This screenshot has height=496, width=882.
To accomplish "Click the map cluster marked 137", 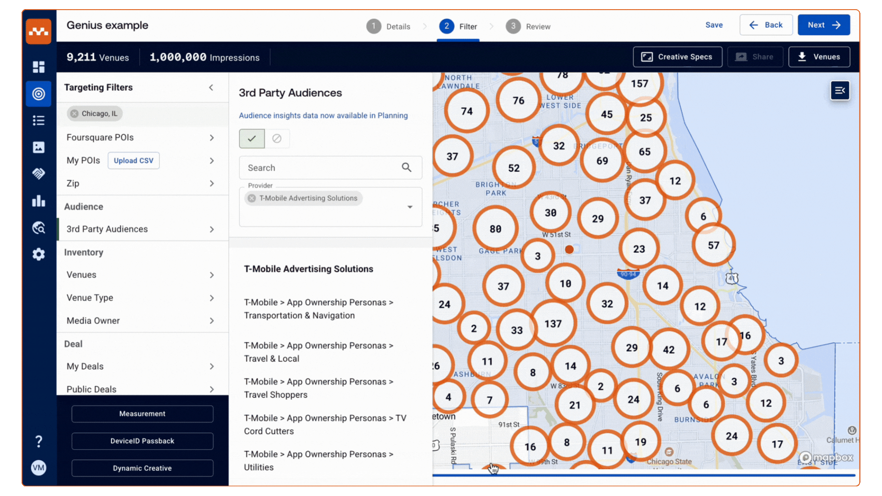I will click(553, 324).
